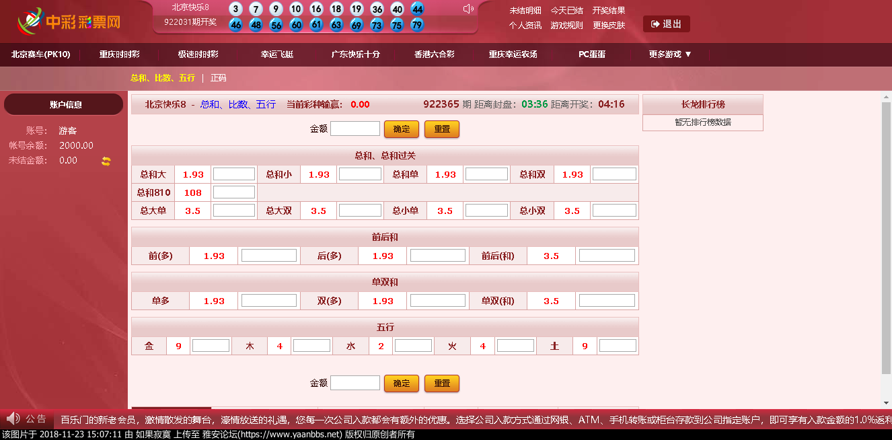892x440 pixels.
Task: Click the bottom 金额 input field
Action: [355, 383]
